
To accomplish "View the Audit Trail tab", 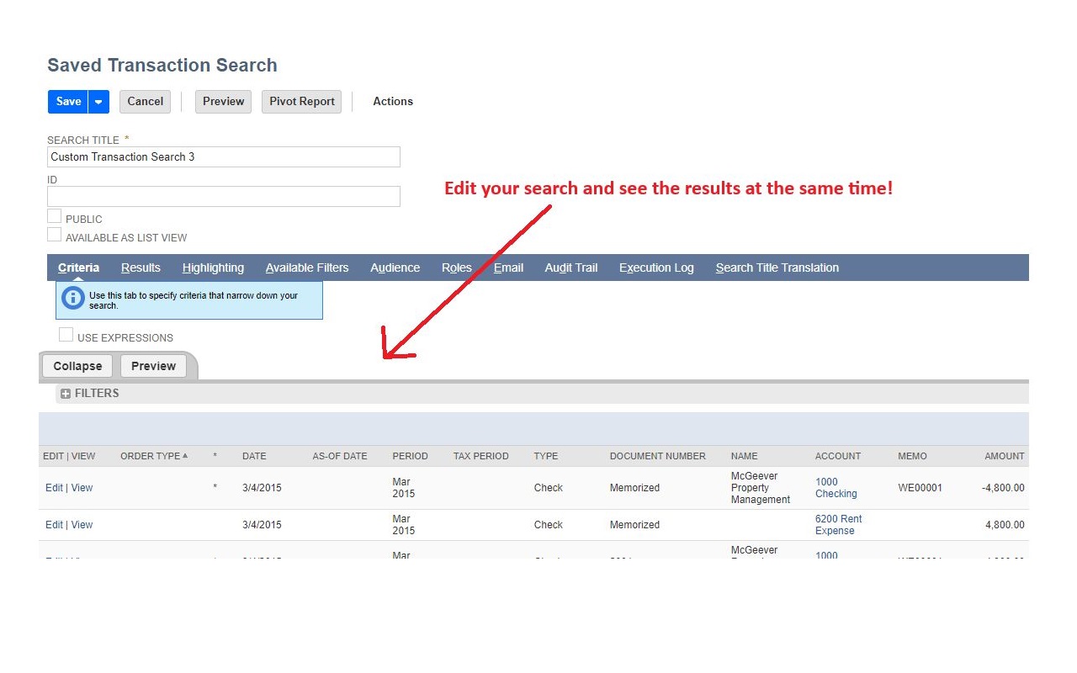I will pyautogui.click(x=571, y=268).
